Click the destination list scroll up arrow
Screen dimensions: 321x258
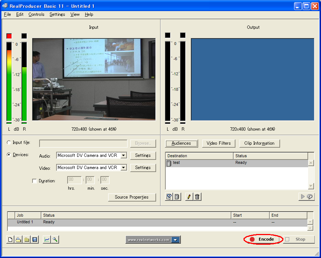pyautogui.click(x=311, y=163)
